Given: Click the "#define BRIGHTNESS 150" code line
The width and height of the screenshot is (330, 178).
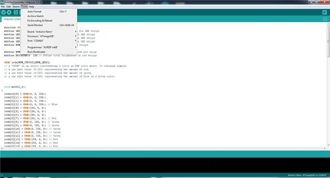Looking at the screenshot, I should pos(50,55).
